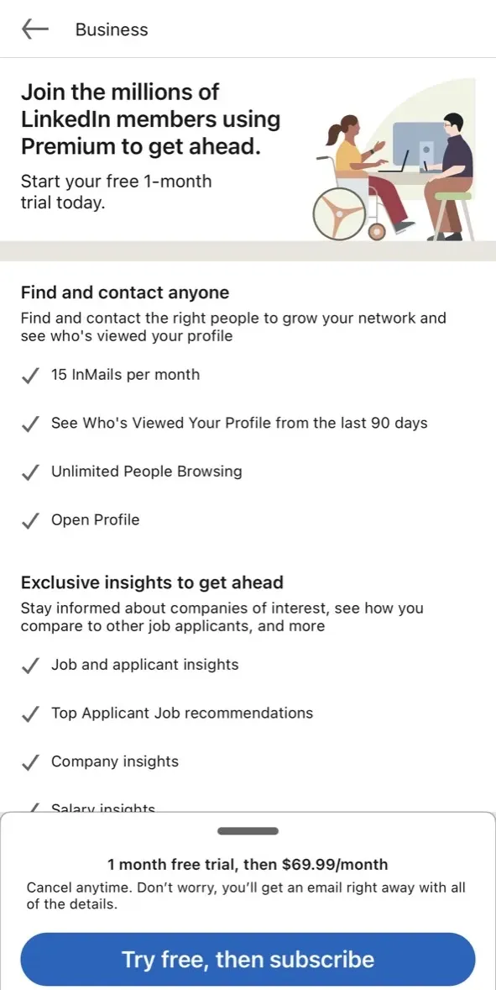The height and width of the screenshot is (990, 496).
Task: Enable the Start your free trial feature row
Action: (x=116, y=192)
